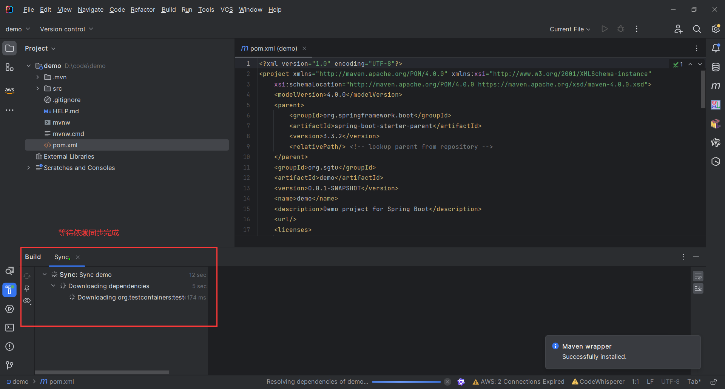Image resolution: width=725 pixels, height=389 pixels.
Task: Click the Maven wrapper notification
Action: (623, 352)
